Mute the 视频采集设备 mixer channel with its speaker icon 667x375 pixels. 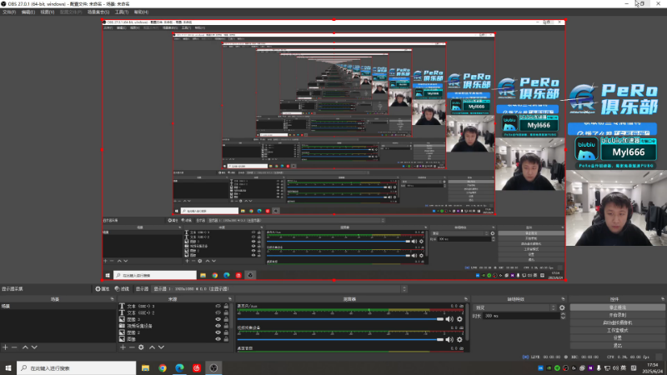pos(449,340)
